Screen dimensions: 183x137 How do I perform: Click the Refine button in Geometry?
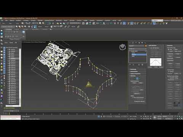[170, 64]
